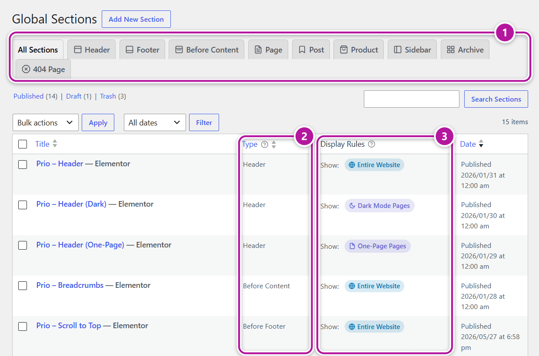
Task: Click the help icon next to Type
Action: pyautogui.click(x=264, y=145)
